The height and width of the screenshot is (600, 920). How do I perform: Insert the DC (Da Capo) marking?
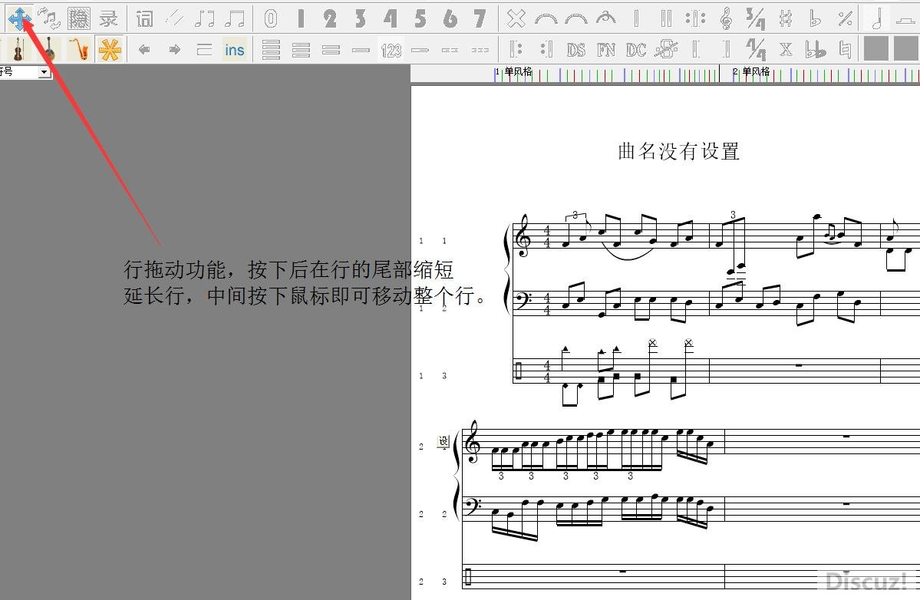tap(635, 50)
